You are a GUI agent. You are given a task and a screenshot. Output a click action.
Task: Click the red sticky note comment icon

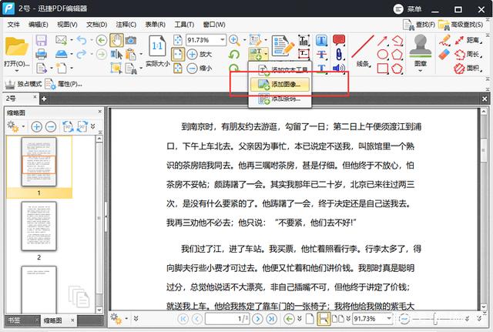pos(339,40)
